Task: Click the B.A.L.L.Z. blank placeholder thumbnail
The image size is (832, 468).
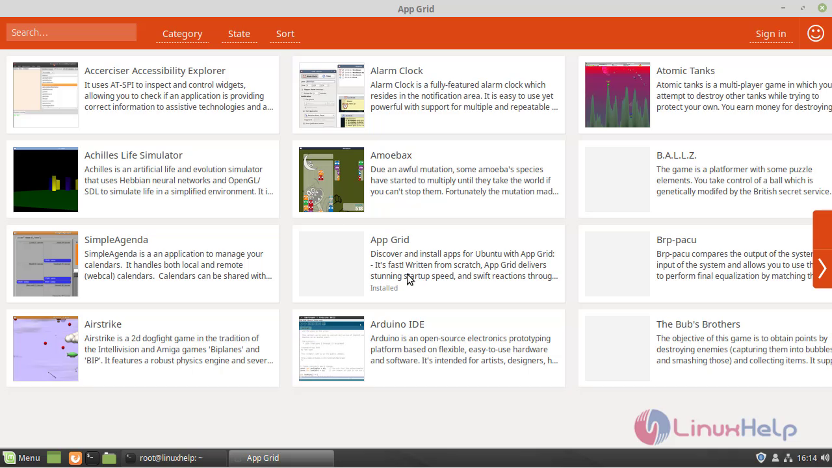Action: [617, 179]
